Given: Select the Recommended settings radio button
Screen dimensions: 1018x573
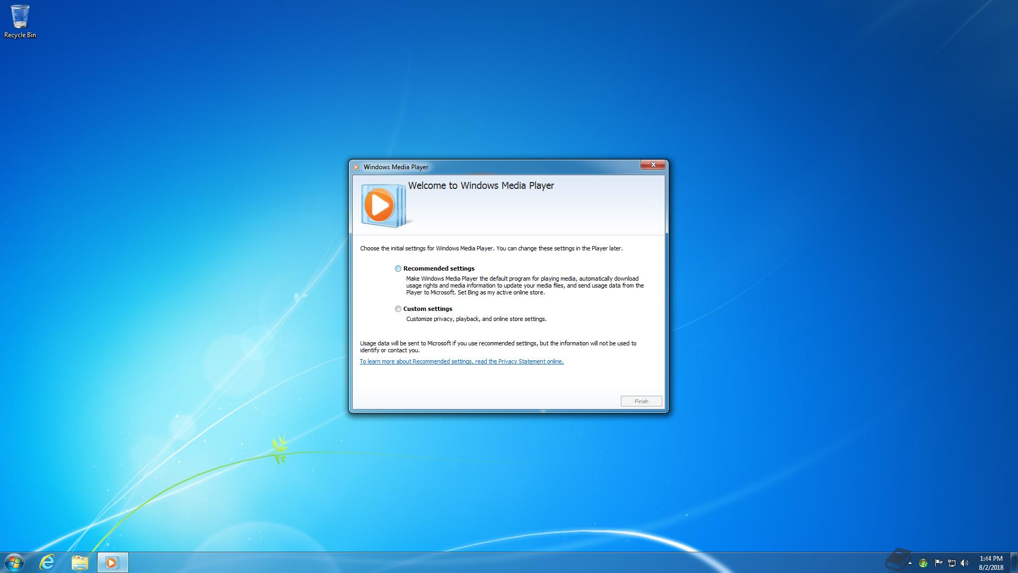Looking at the screenshot, I should pos(398,268).
